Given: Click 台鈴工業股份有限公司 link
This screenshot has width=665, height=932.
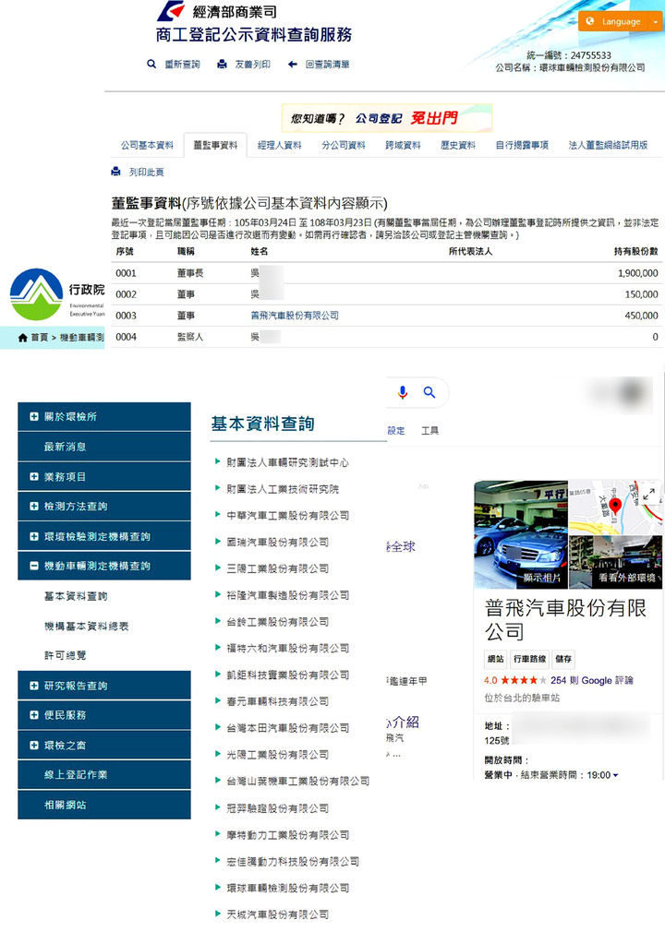Looking at the screenshot, I should click(278, 622).
